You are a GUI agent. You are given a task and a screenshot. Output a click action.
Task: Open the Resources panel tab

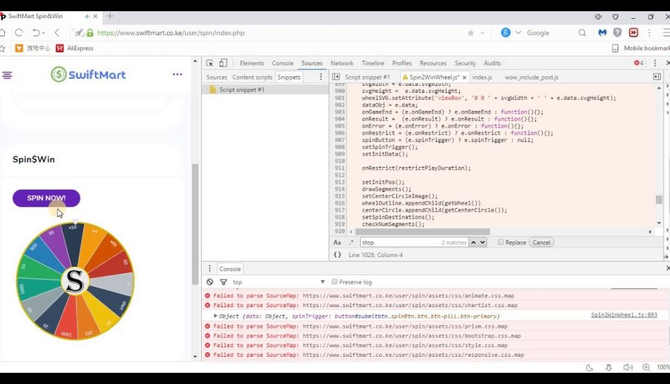pos(433,64)
